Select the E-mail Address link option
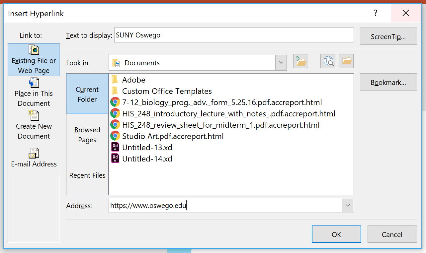Image resolution: width=426 pixels, height=253 pixels. 34,158
